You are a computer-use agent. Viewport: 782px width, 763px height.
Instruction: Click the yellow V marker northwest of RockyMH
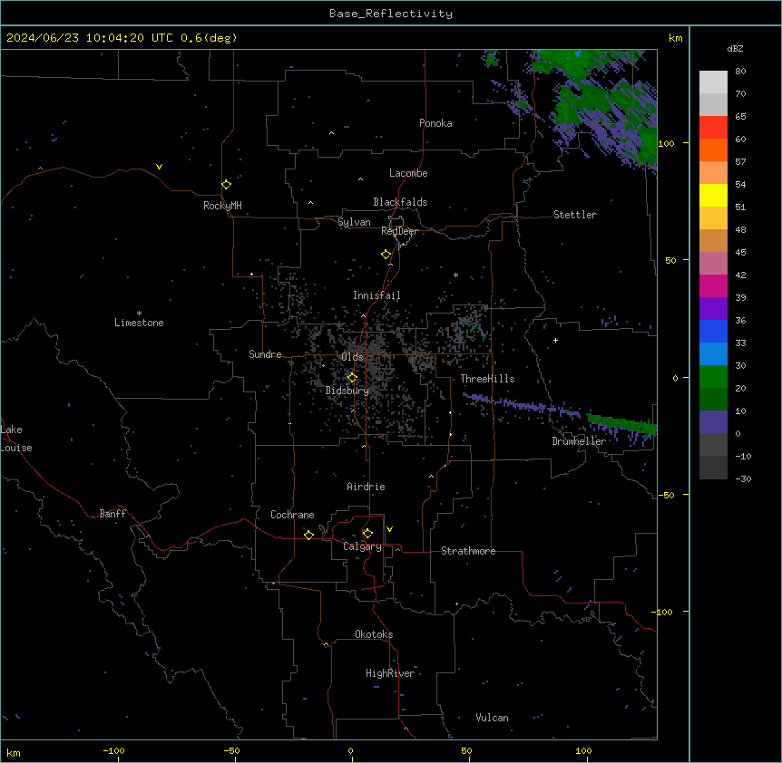point(159,167)
